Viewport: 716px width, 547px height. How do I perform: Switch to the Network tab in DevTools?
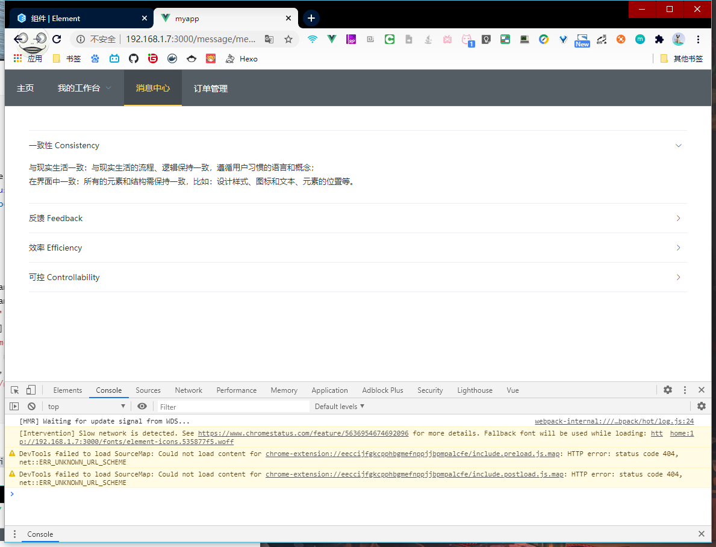[x=188, y=390]
